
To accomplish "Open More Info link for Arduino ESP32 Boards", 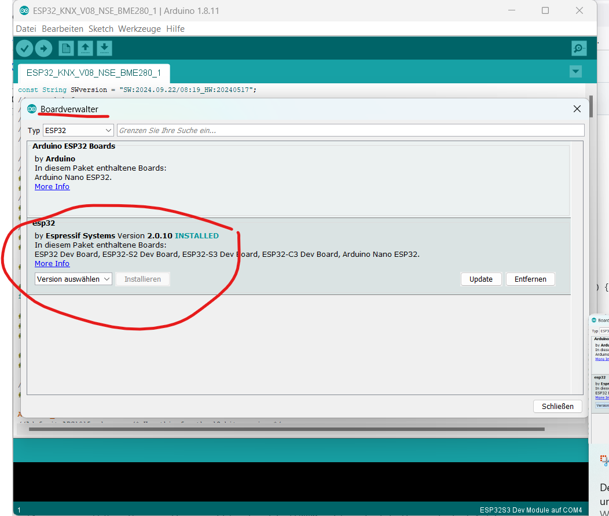I will pos(52,187).
